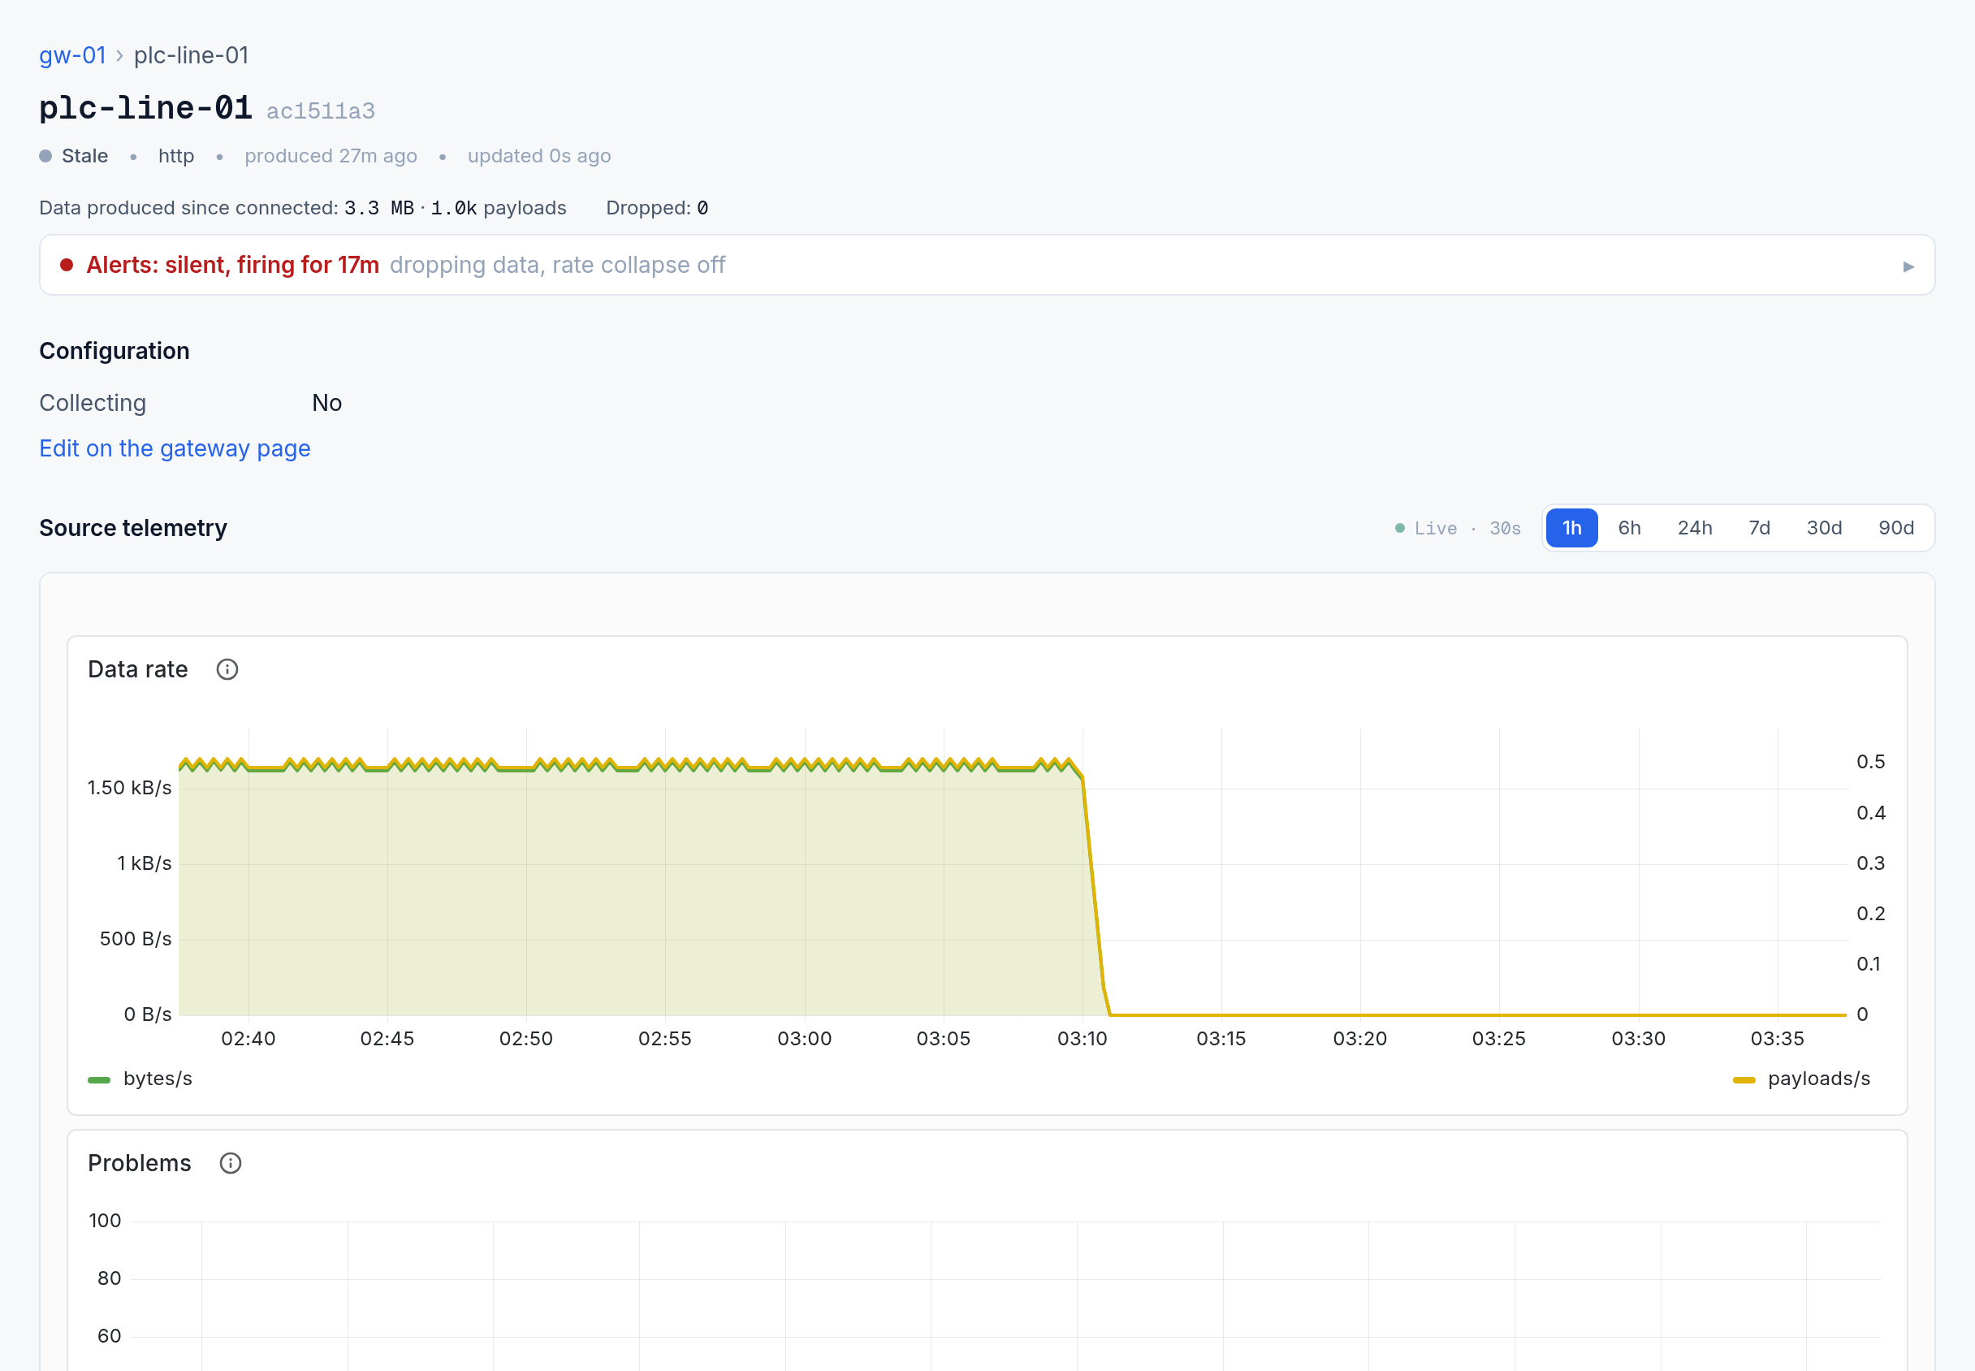Click the source ID ac1511a3
This screenshot has width=1975, height=1371.
tap(320, 110)
